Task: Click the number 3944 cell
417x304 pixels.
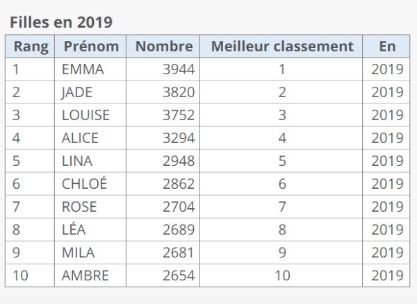Action: click(179, 69)
